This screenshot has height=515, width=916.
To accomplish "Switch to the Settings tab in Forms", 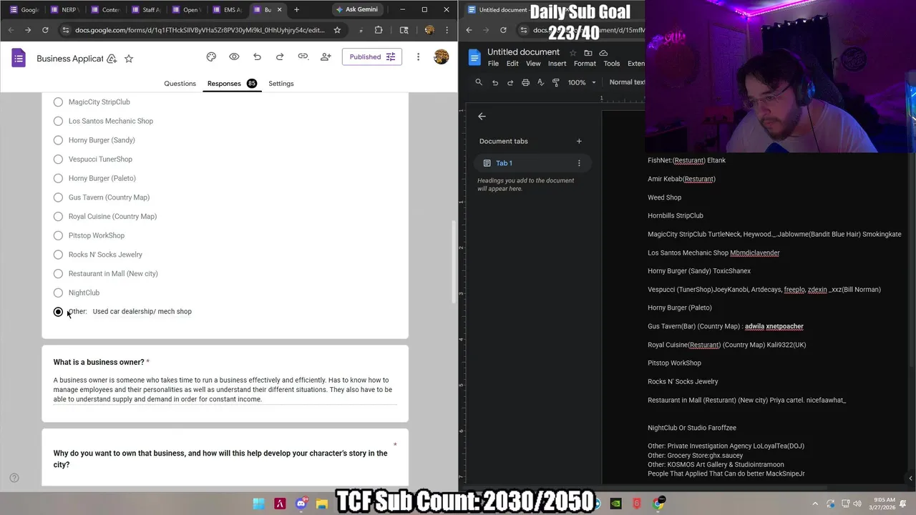I will pyautogui.click(x=281, y=84).
